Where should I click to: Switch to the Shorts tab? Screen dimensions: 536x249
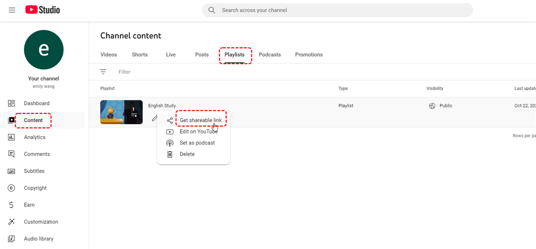click(140, 55)
